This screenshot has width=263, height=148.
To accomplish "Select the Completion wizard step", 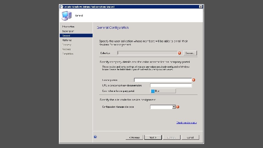I will pyautogui.click(x=68, y=54).
